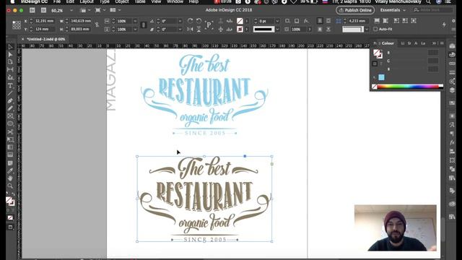Select the Gradient Feather tool
The height and width of the screenshot is (260, 462).
click(x=10, y=155)
